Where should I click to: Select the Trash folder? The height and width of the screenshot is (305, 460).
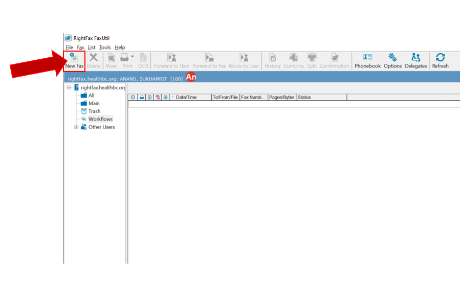[x=94, y=111]
